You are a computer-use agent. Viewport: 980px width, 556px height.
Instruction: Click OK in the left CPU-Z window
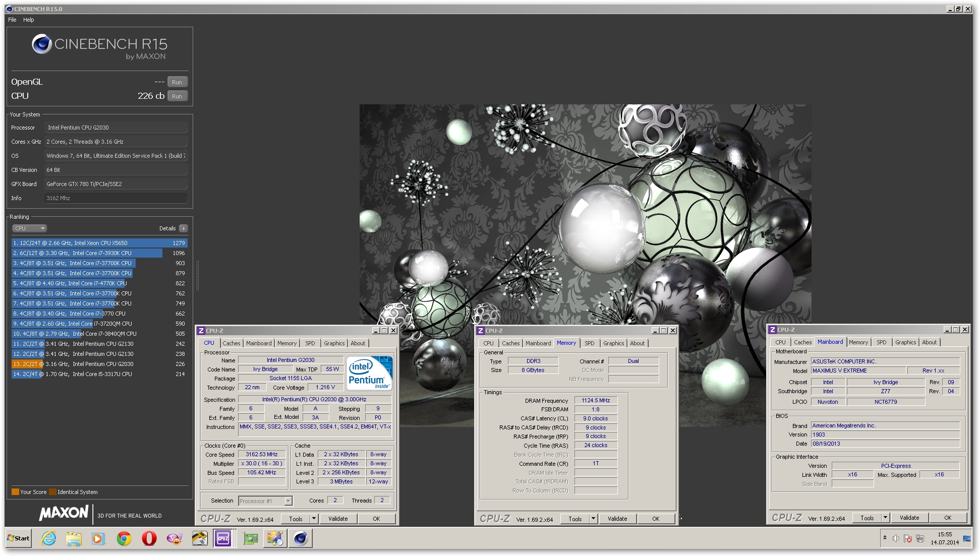376,519
